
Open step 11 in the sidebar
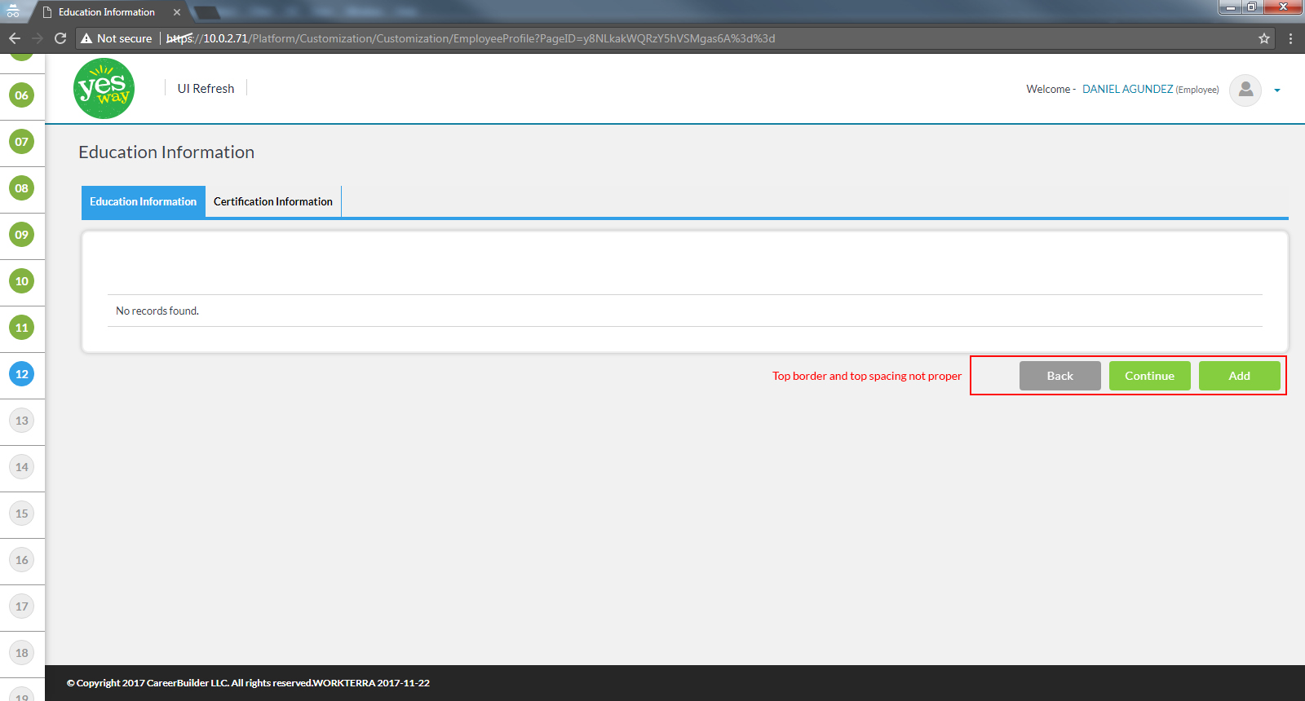[22, 328]
